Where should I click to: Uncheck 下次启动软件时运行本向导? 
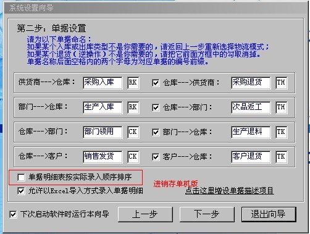coord(13,214)
